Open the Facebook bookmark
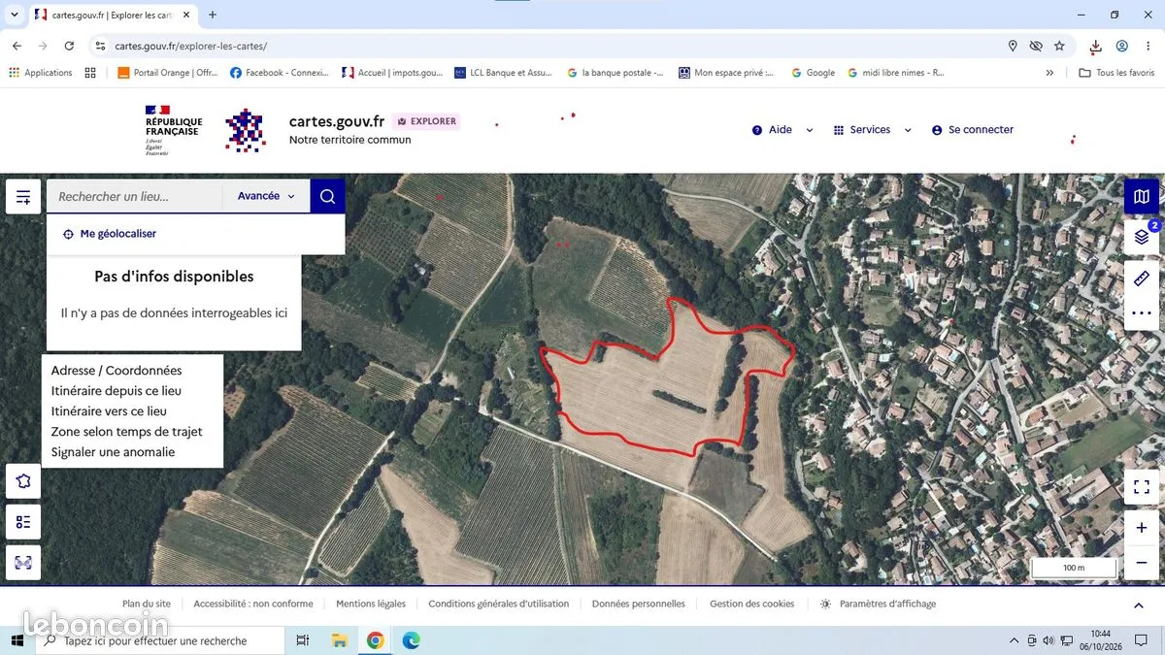The image size is (1165, 655). (x=280, y=73)
